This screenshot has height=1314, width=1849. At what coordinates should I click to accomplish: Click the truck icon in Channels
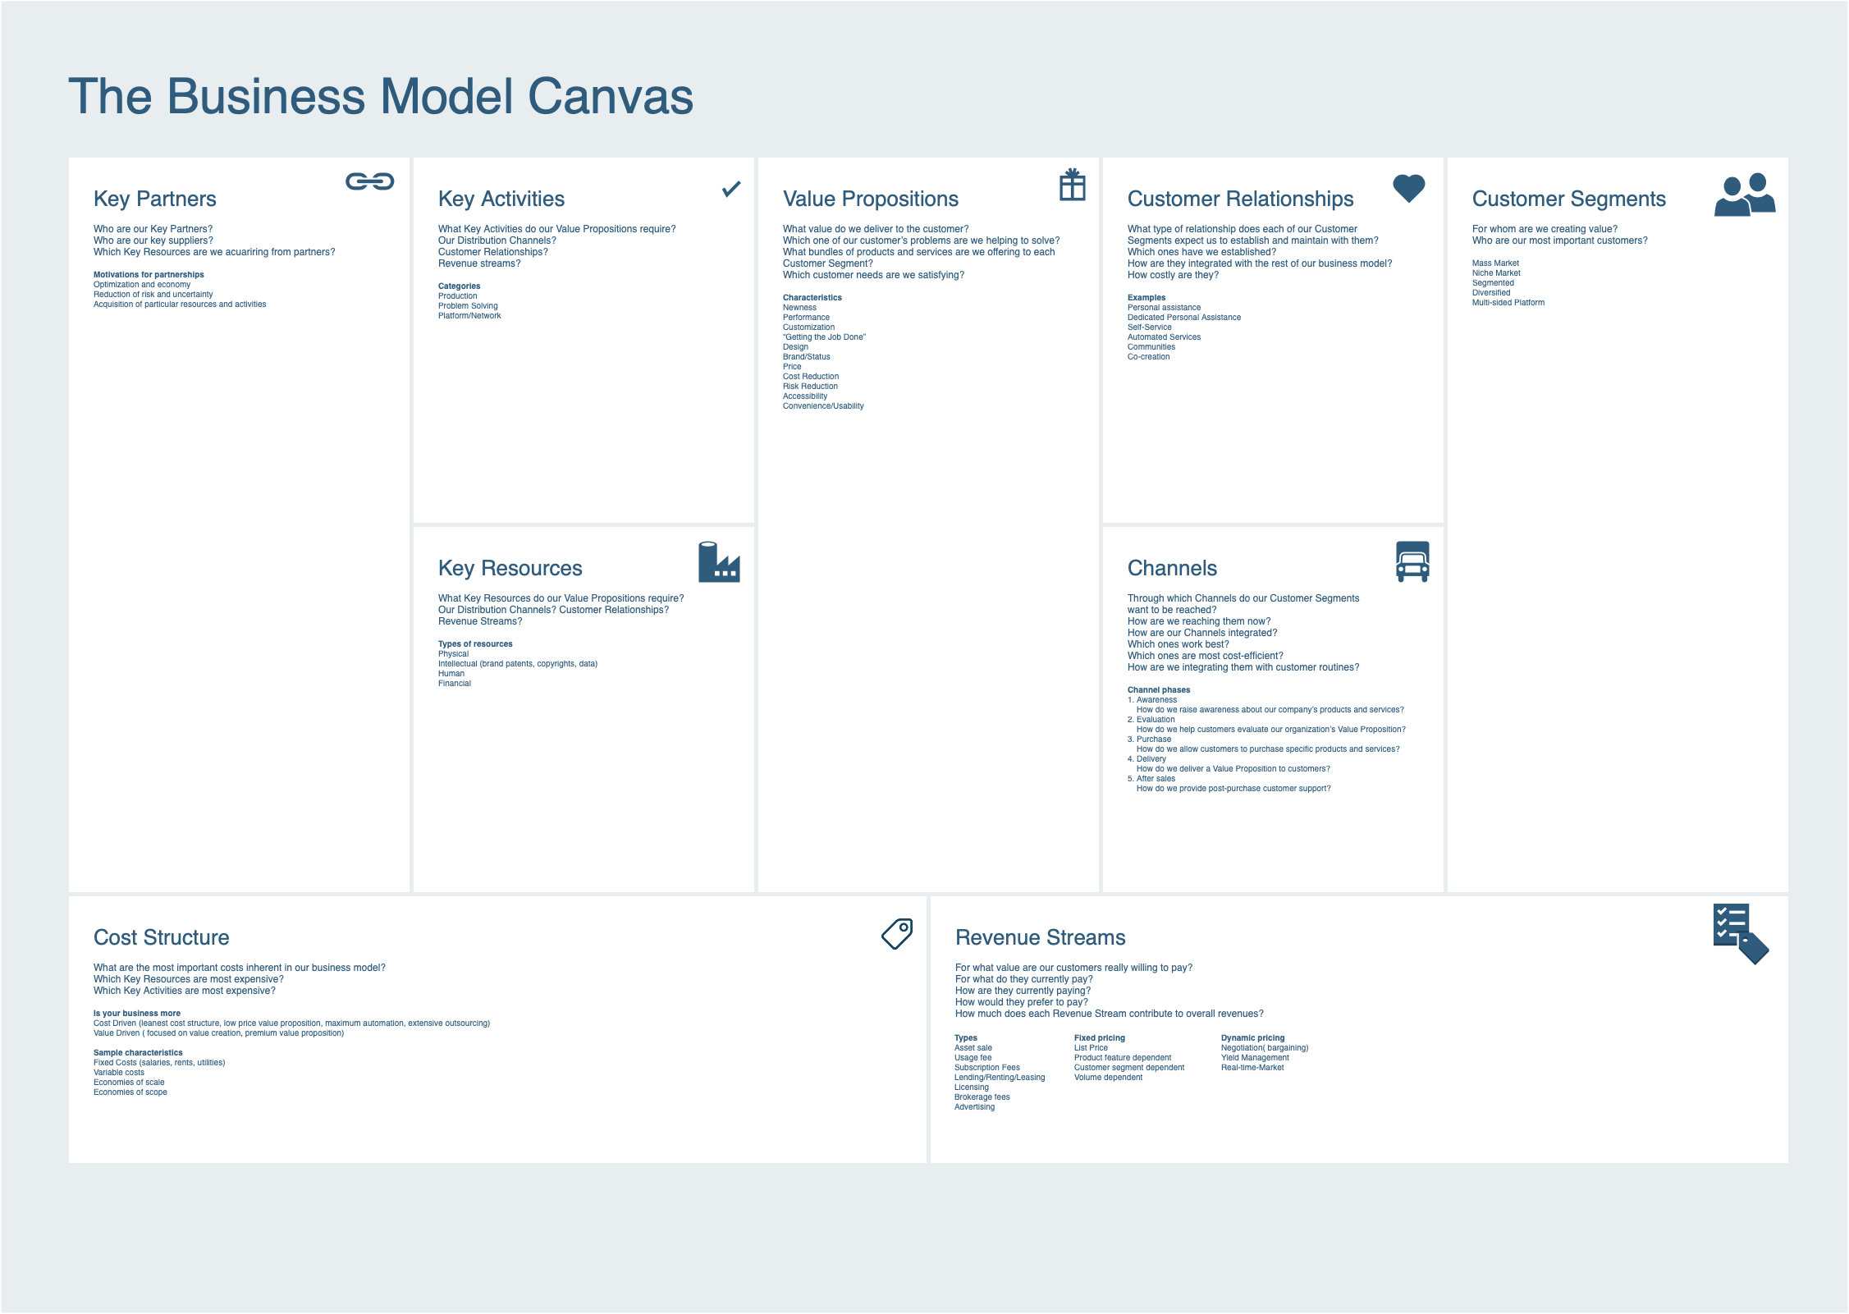[x=1412, y=562]
